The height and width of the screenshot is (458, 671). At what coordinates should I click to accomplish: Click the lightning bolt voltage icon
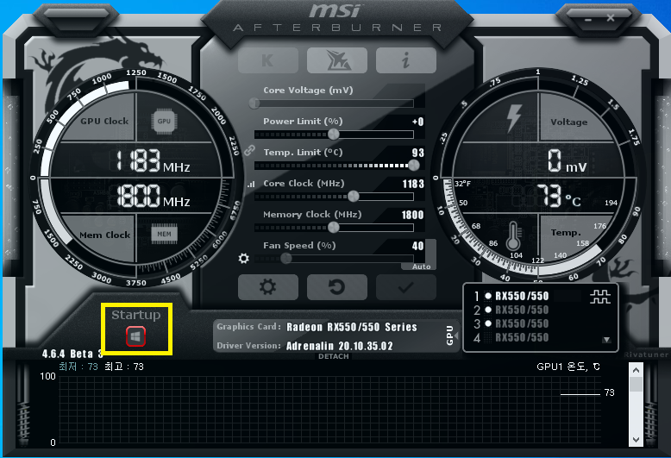[x=514, y=118]
